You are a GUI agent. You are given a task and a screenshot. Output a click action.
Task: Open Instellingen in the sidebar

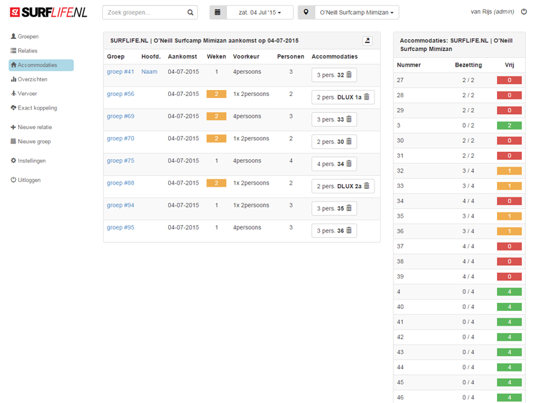28,161
